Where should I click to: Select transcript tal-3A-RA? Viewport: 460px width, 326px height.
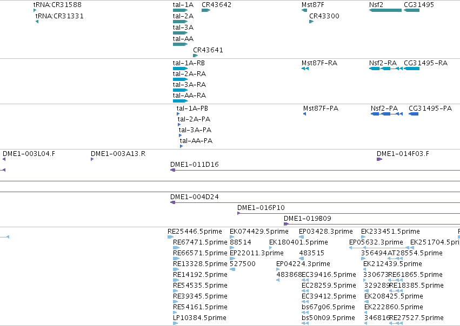pos(180,90)
